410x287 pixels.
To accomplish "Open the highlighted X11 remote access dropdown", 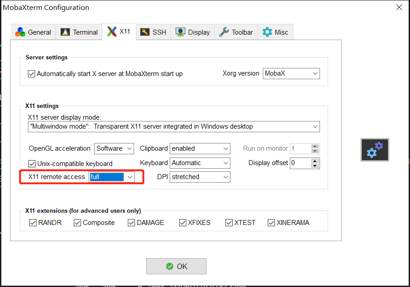I will coord(130,177).
